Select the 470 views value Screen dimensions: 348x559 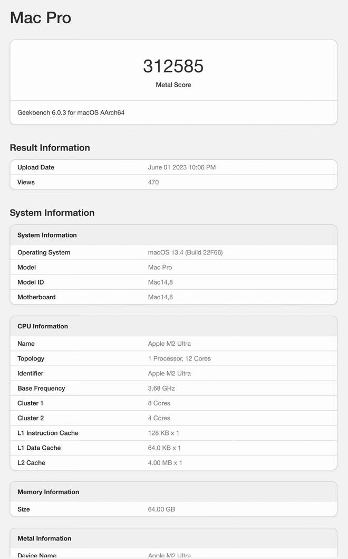point(153,182)
